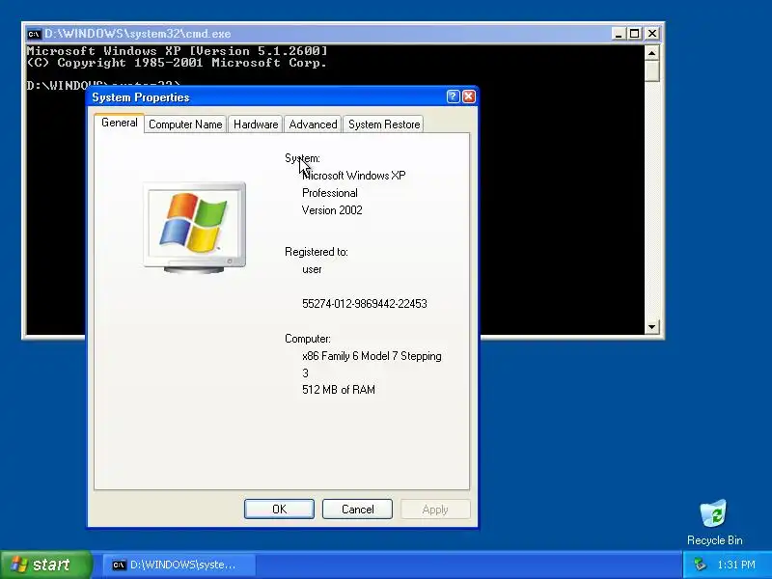772x579 pixels.
Task: Open the Recycle Bin desktop icon
Action: [714, 513]
